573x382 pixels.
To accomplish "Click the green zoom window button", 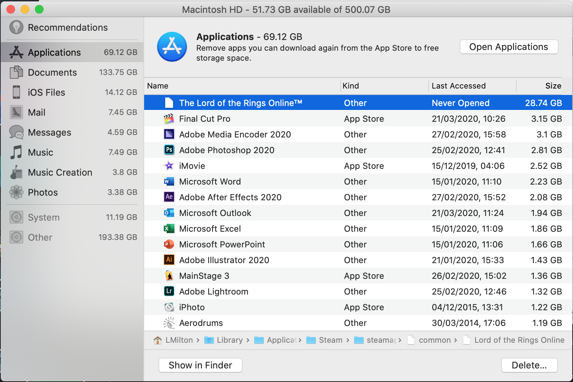I will pyautogui.click(x=39, y=9).
